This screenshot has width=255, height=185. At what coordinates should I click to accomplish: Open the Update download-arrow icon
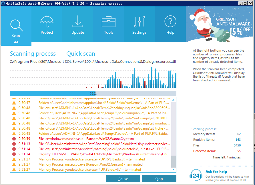point(78,21)
